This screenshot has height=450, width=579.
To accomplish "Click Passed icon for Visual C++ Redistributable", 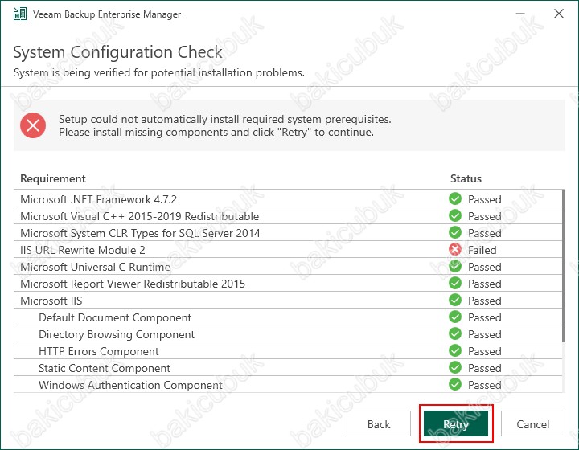I will click(455, 216).
